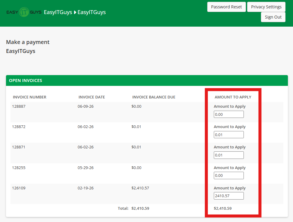Edit amount to apply for invoice 128871

[229, 155]
